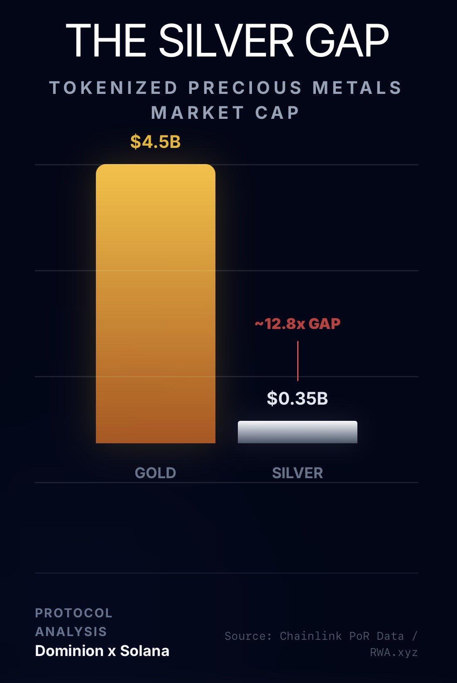
Task: Select the $0.35B silver value label
Action: [297, 398]
